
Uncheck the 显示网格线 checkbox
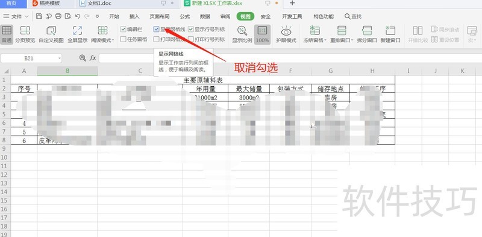pyautogui.click(x=157, y=29)
